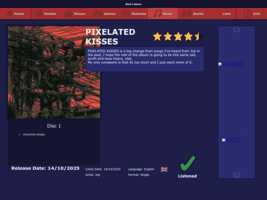Open the PIXELATED KISSES album cover image
Screen dimensions: 267x200
(x=54, y=72)
